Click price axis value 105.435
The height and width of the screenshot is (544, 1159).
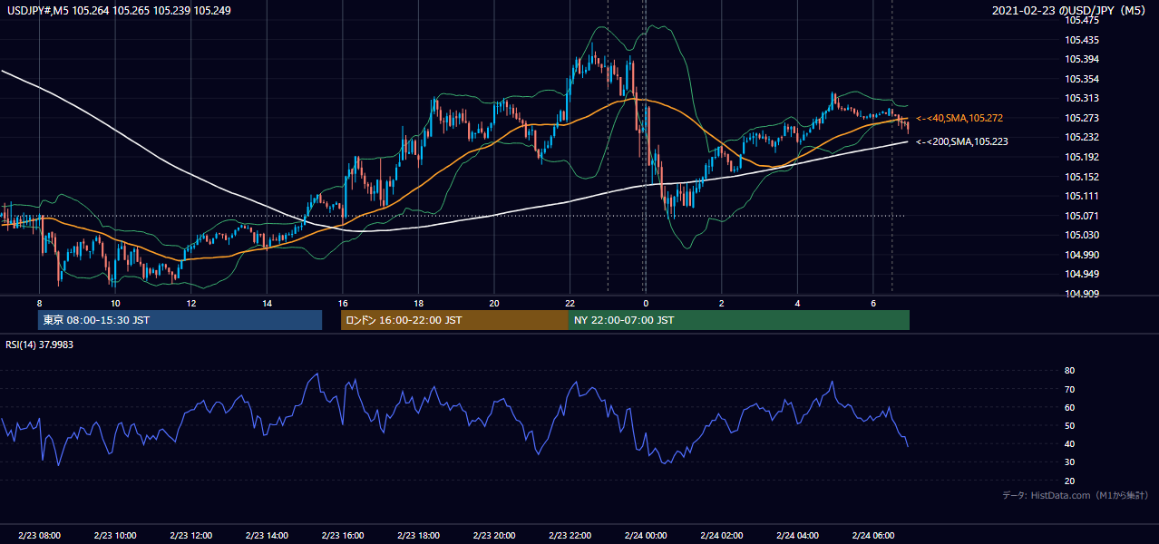pyautogui.click(x=1082, y=40)
